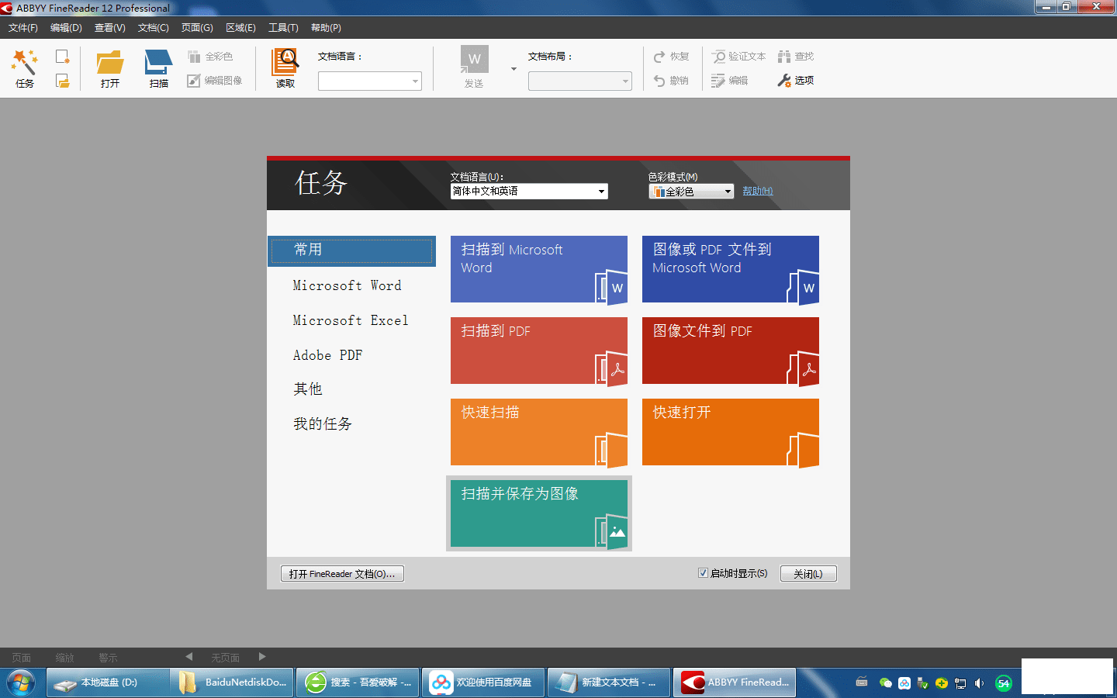Screen dimensions: 1117x698
Task: Click the WeChat tray icon
Action: (x=885, y=683)
